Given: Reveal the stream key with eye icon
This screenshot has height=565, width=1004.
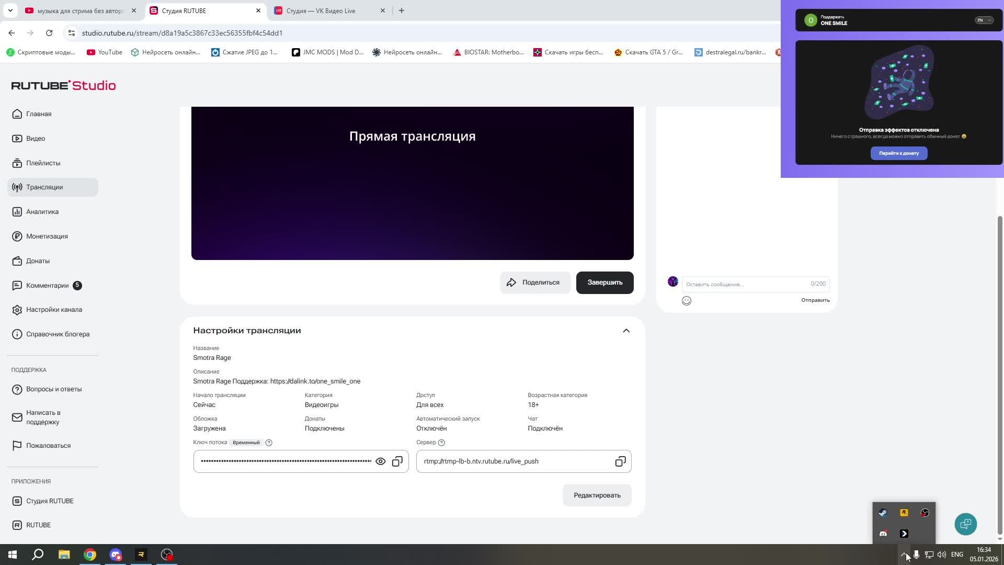Looking at the screenshot, I should (x=381, y=461).
